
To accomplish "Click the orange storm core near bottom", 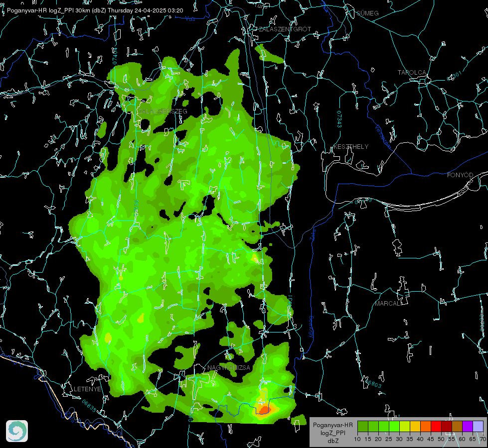I will pos(264,410).
